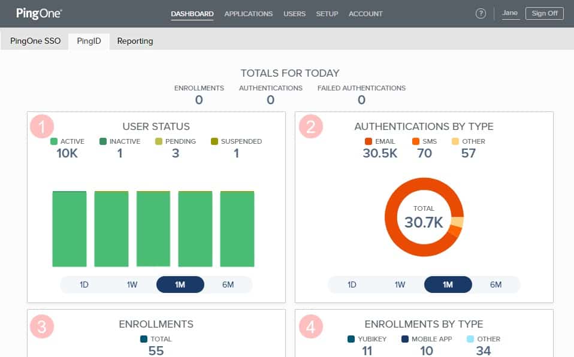Switch to the PingID tab
Viewport: 574px width, 357px height.
pyautogui.click(x=89, y=41)
